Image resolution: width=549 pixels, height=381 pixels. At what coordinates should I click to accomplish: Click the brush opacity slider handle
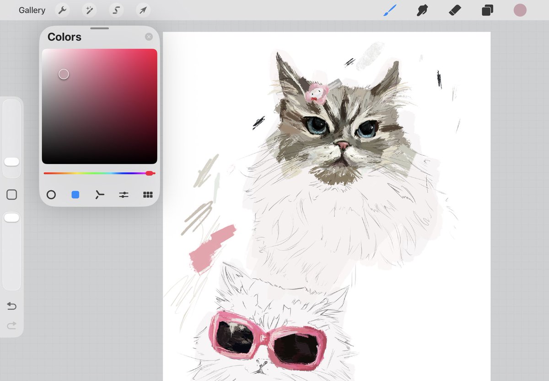(x=11, y=218)
